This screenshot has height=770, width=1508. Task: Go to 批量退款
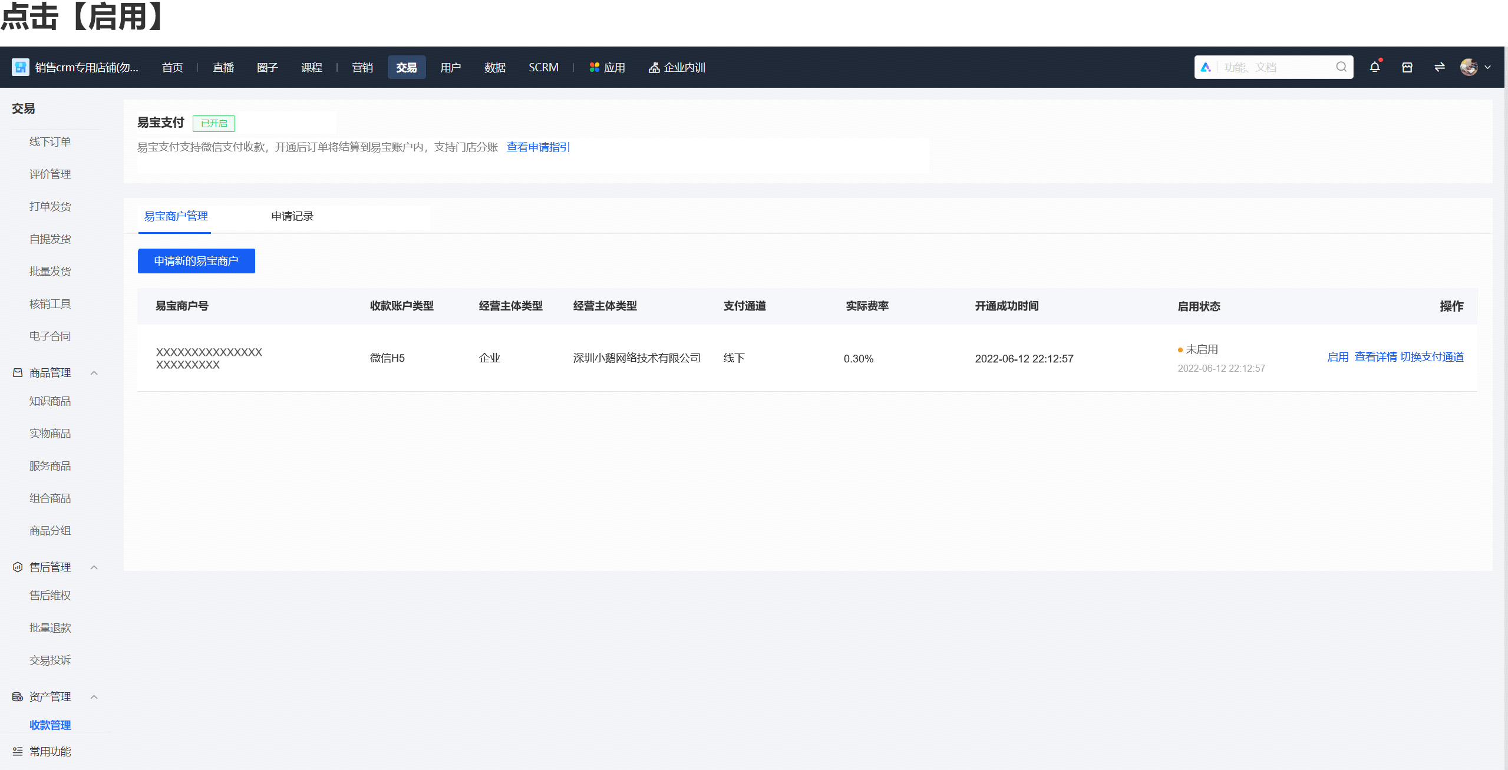point(50,627)
